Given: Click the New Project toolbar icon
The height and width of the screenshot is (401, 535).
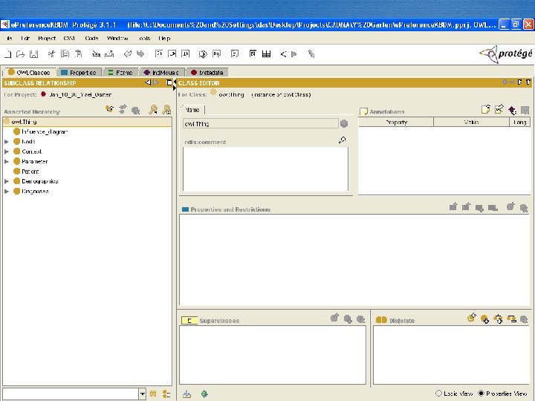Looking at the screenshot, I should click(x=8, y=54).
